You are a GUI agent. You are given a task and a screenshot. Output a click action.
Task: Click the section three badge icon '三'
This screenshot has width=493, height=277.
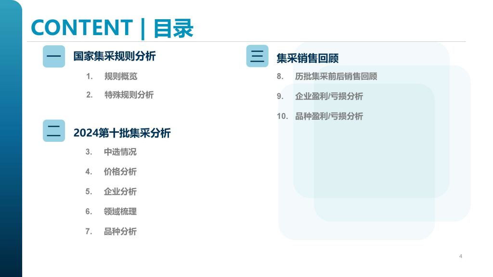click(x=257, y=56)
